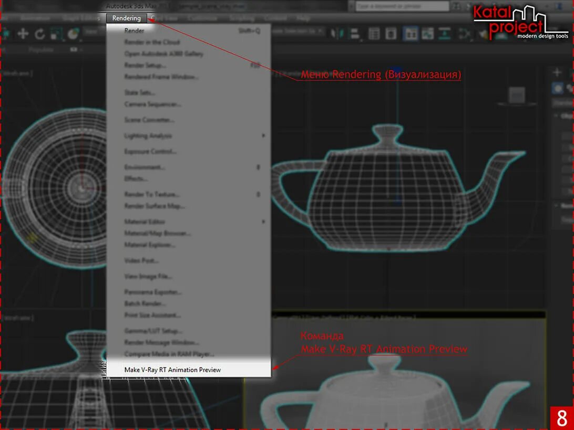Image resolution: width=574 pixels, height=430 pixels.
Task: Open Render Message Window... item
Action: point(189,343)
